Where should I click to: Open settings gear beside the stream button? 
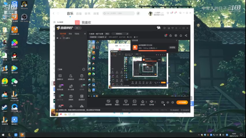tap(173, 102)
